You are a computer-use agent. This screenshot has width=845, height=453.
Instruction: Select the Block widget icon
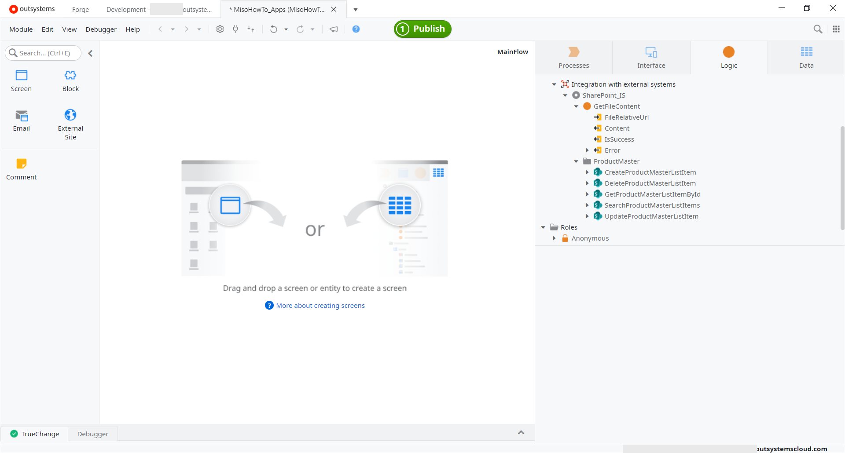coord(70,76)
